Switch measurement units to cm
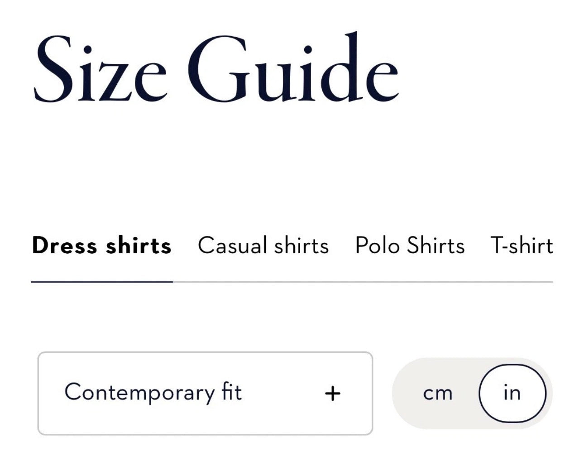 (x=437, y=393)
